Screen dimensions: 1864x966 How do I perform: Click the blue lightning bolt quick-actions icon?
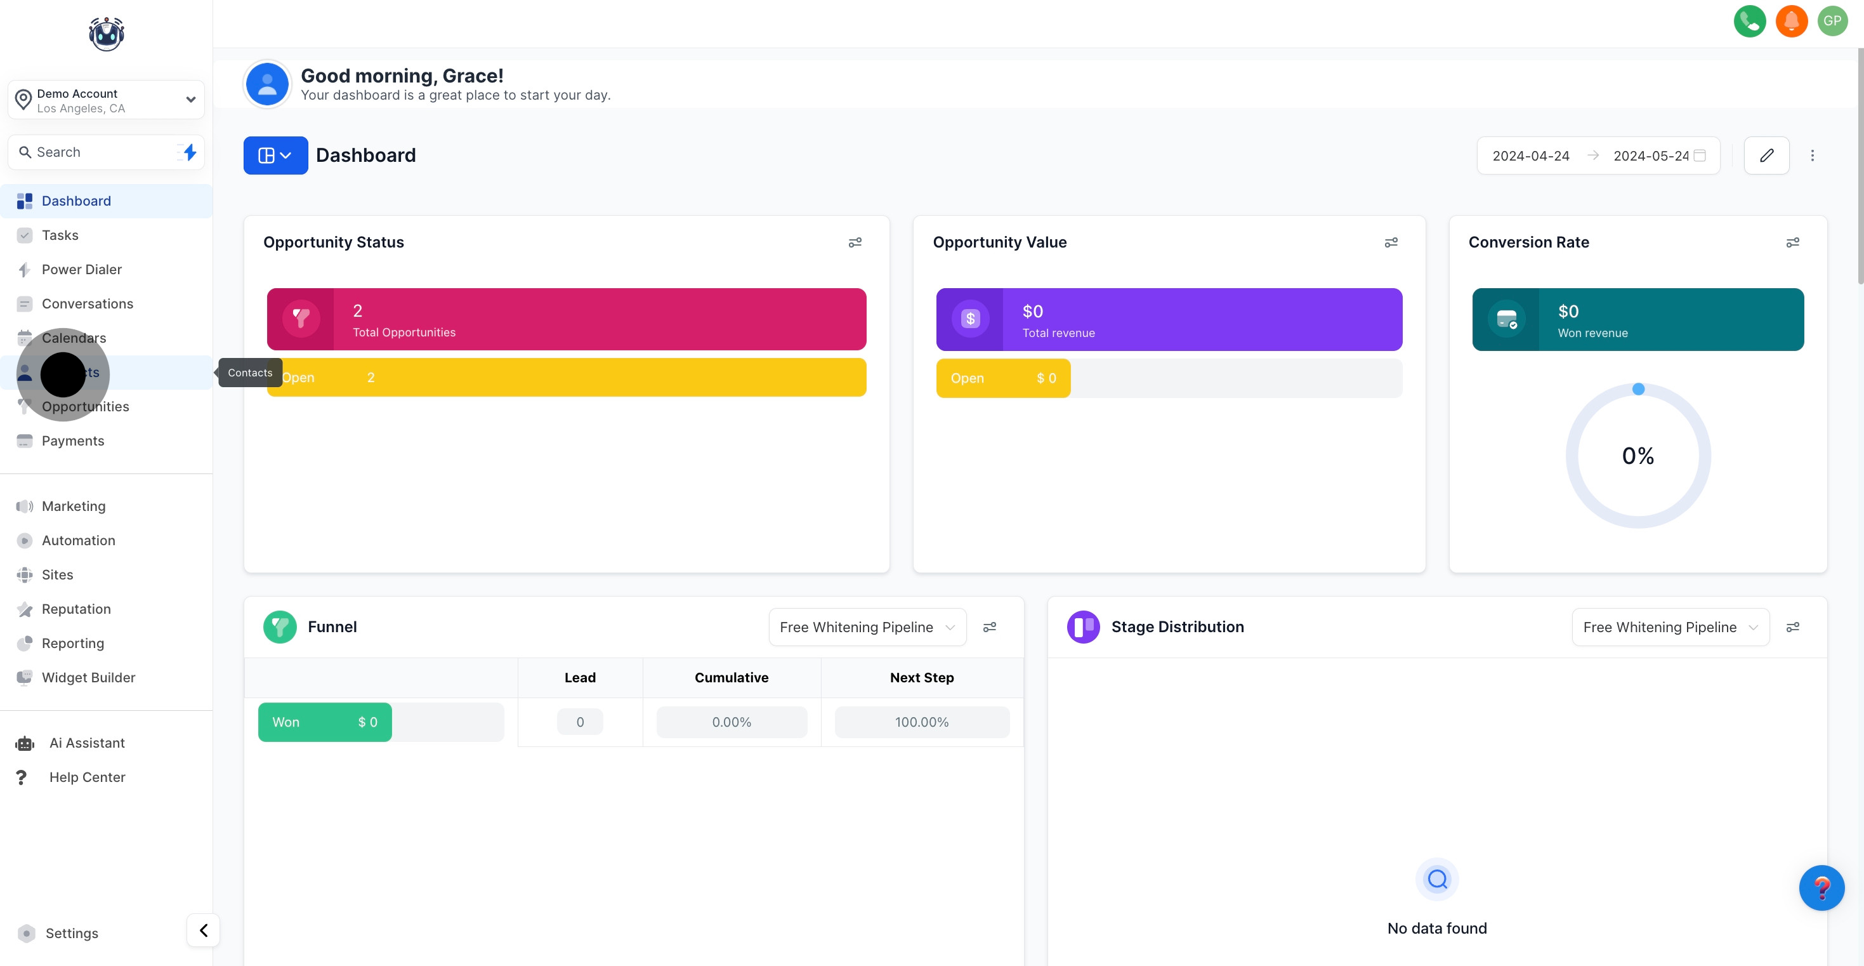(x=190, y=152)
